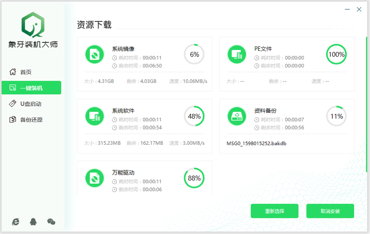Open Internet Explorer icon at bottom left
The width and height of the screenshot is (370, 234).
(16, 221)
